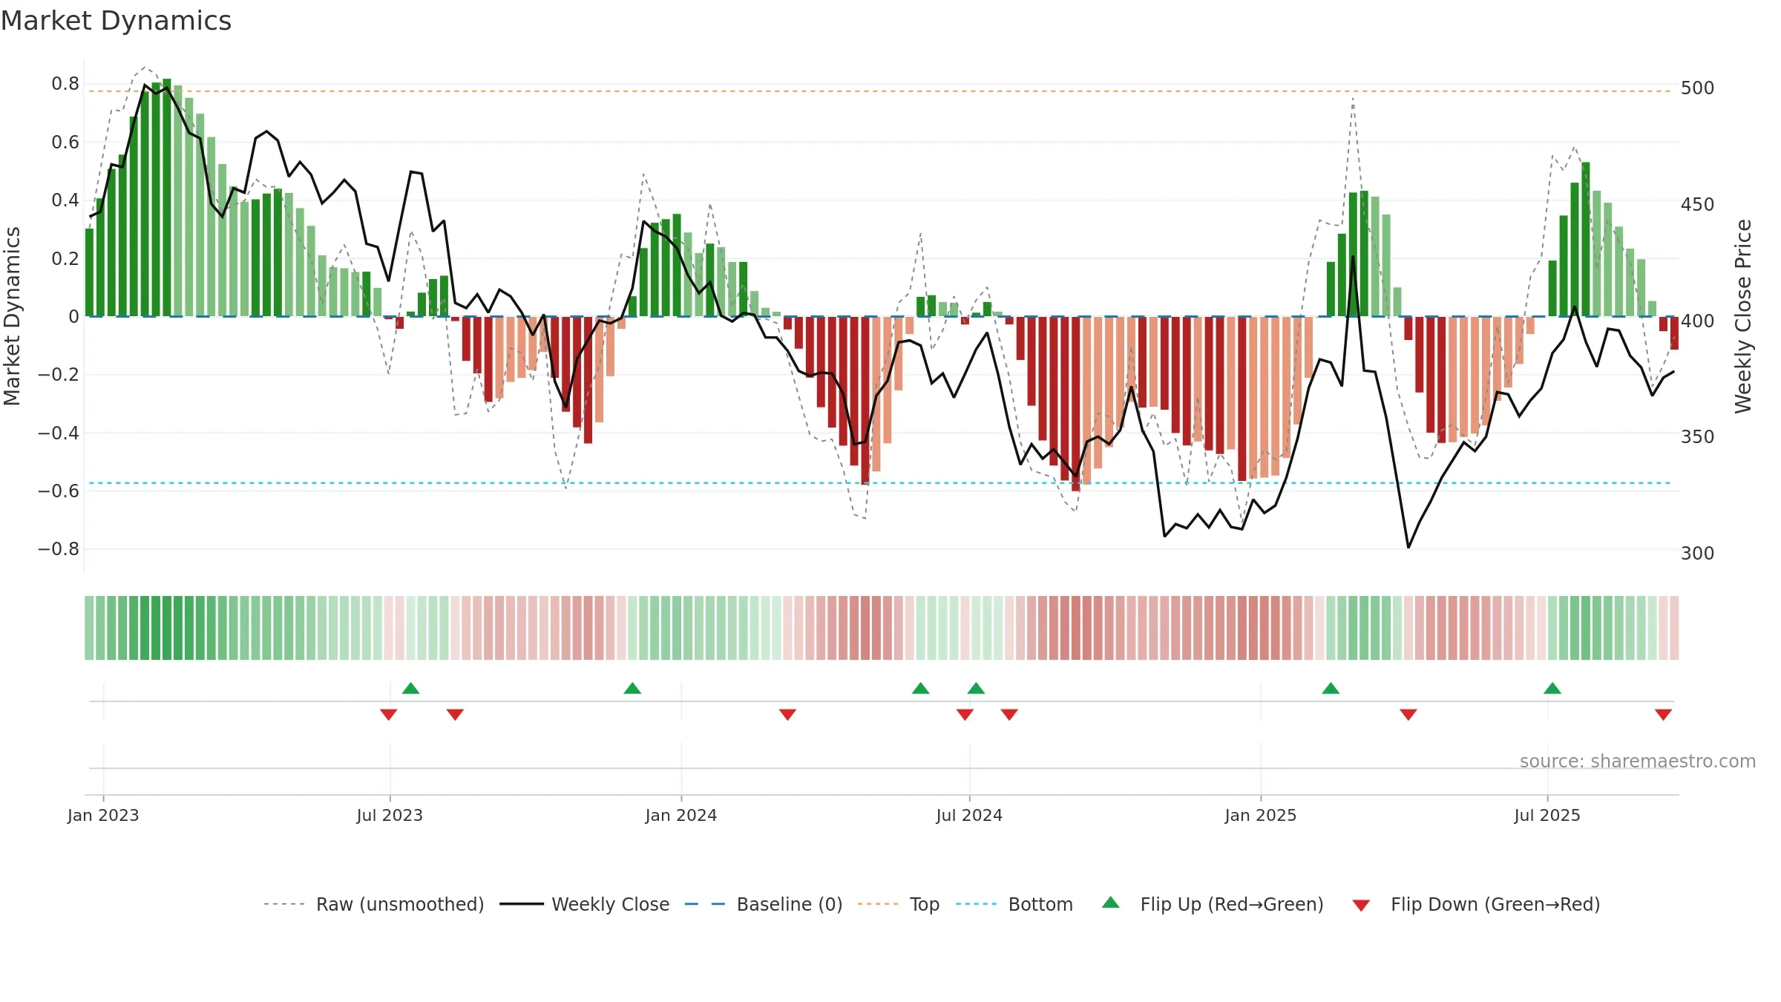Click the vertical 'Market Dynamics' left axis label

(12, 316)
